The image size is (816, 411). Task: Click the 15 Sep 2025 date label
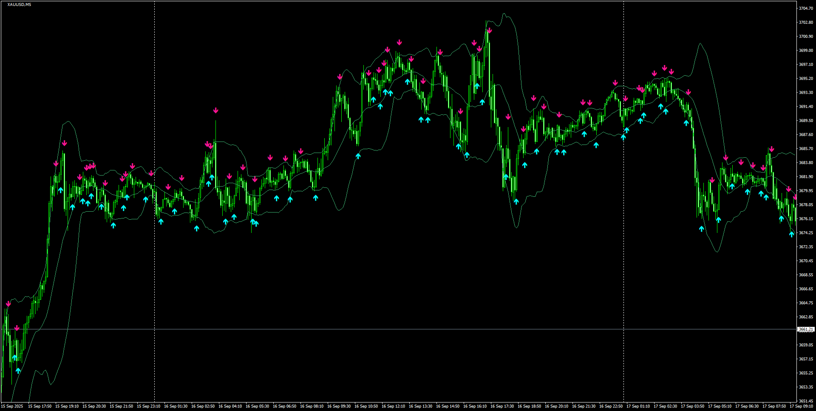[x=12, y=406]
